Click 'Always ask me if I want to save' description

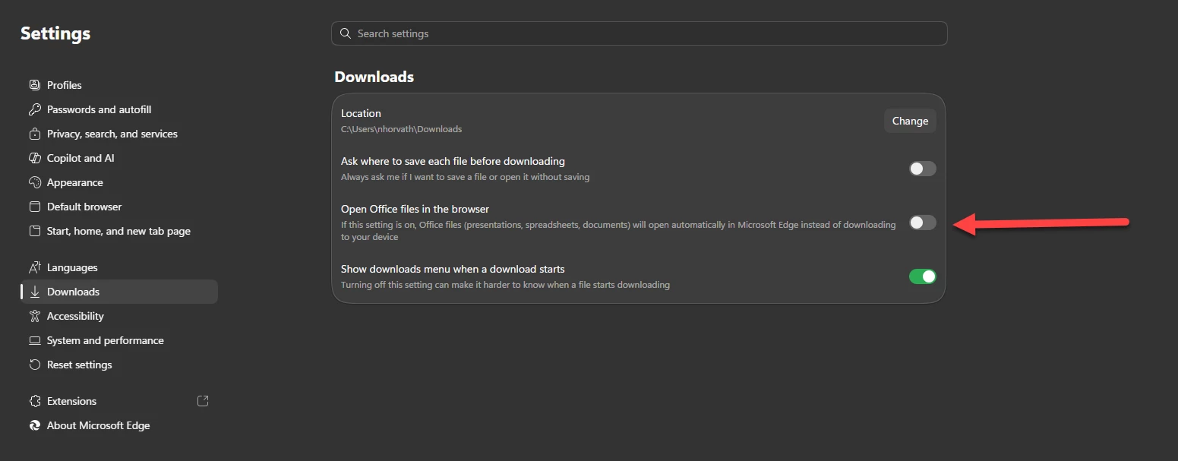(465, 177)
